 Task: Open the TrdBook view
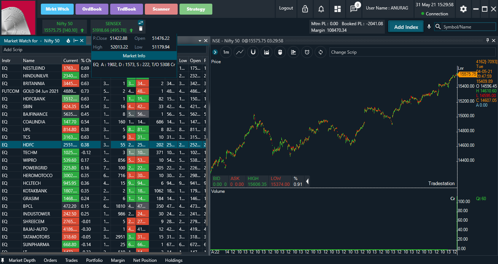point(127,9)
